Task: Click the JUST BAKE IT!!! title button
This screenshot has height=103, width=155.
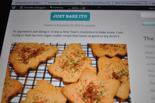Action: coord(70,16)
